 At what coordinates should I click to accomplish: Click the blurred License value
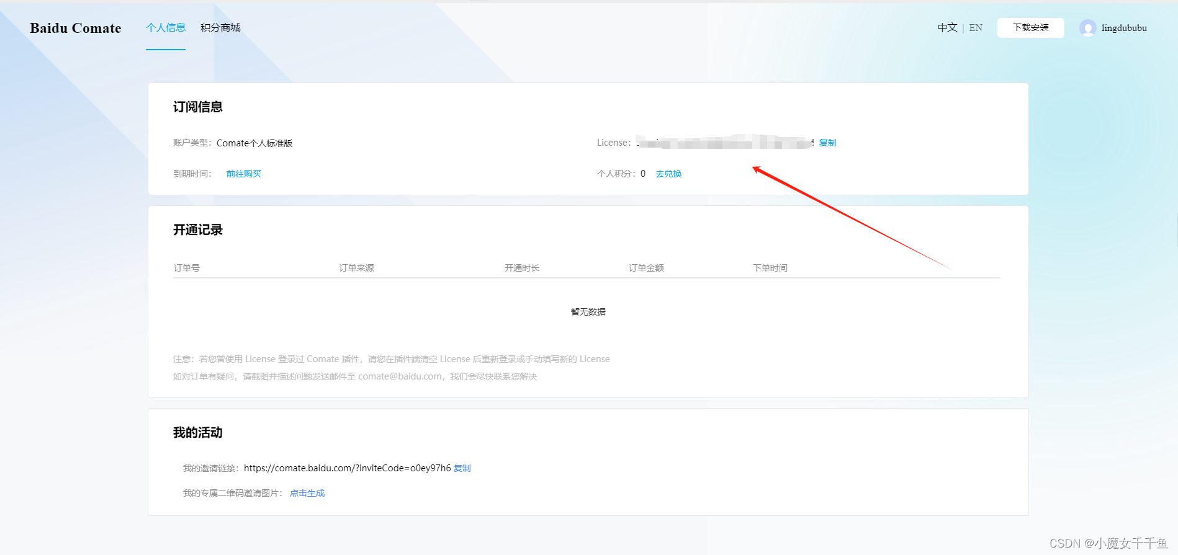tap(725, 143)
